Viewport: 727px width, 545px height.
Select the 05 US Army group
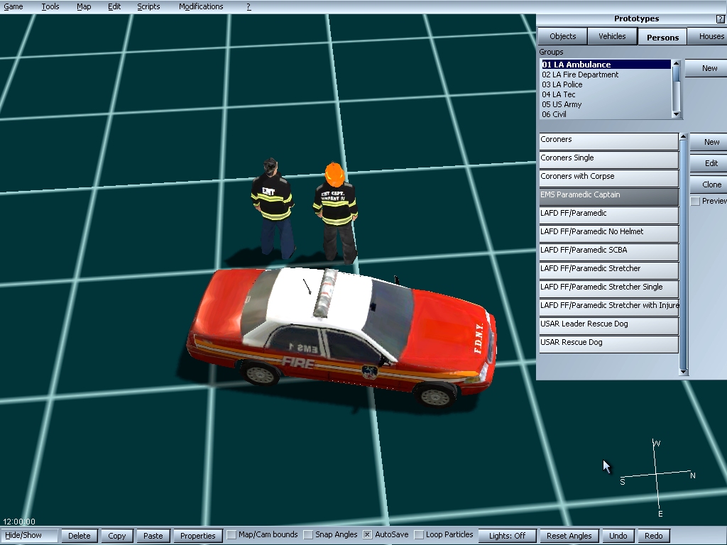coord(606,104)
